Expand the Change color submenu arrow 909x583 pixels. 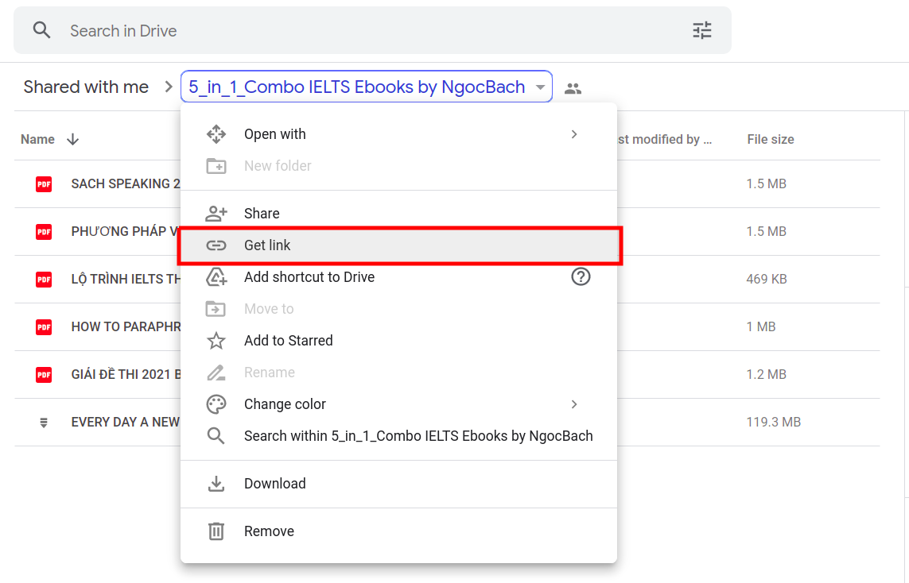click(574, 404)
